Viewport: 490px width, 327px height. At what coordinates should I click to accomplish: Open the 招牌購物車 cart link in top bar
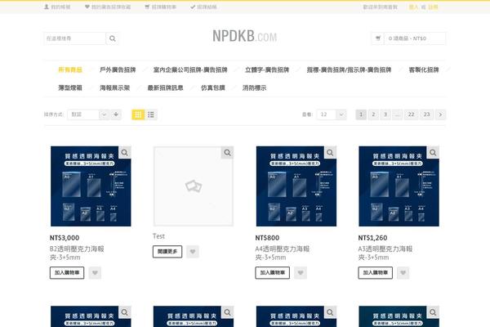tap(161, 7)
